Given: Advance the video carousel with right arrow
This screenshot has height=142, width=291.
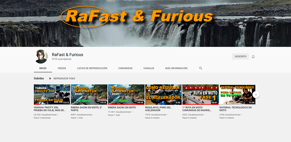Looking at the screenshot, I should 256,95.
